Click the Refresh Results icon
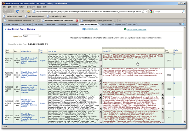Viewport: 189px width, 131px height. pyautogui.click(x=83, y=29)
